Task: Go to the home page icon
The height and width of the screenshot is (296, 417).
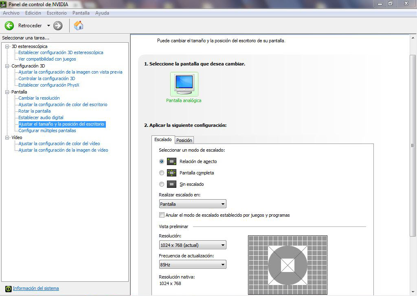Action: pyautogui.click(x=79, y=26)
